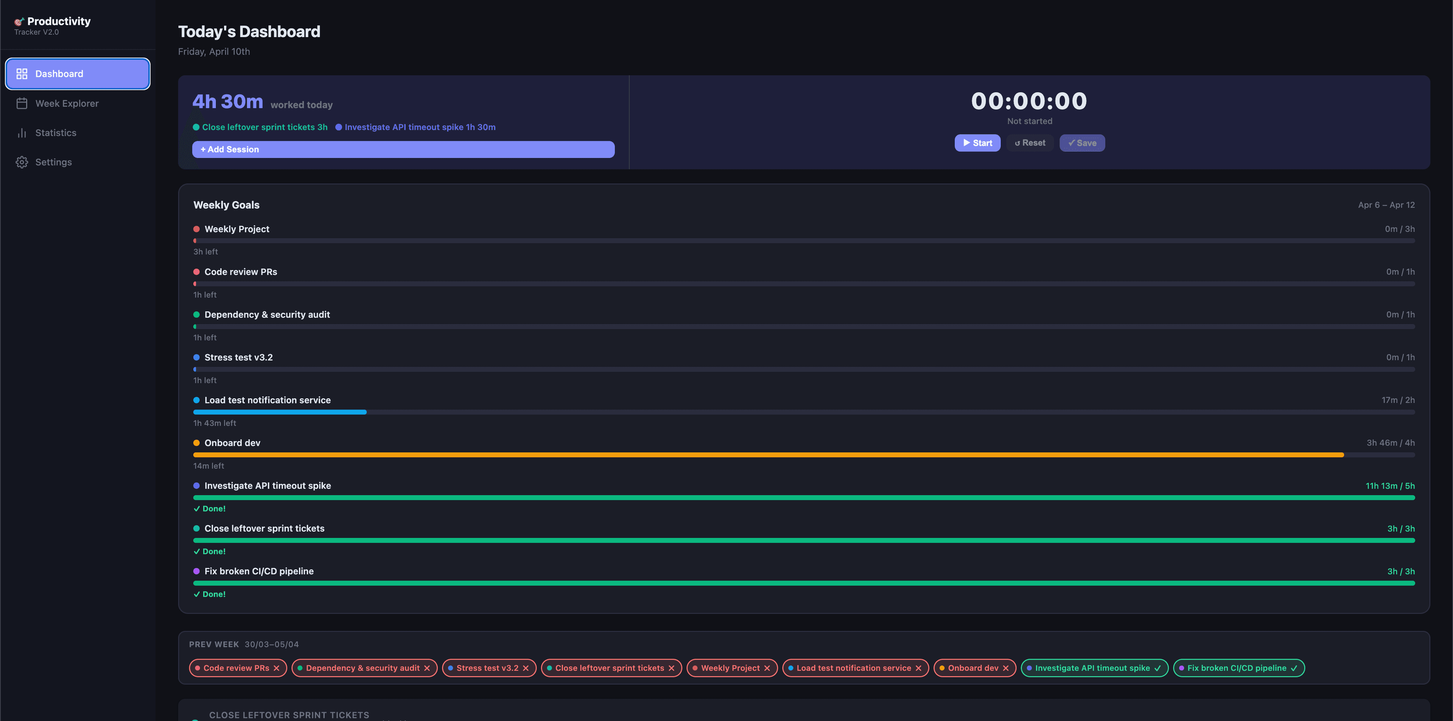Click the orange dot beside Onboard dev goal
Screen dimensions: 1453x721
196,443
